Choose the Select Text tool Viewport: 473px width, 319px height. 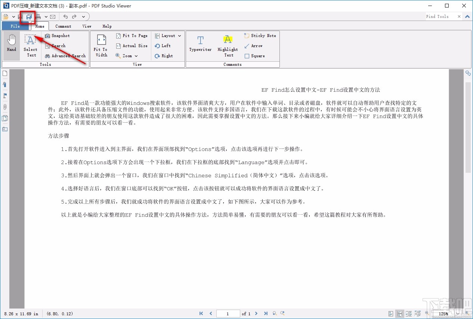tap(31, 46)
